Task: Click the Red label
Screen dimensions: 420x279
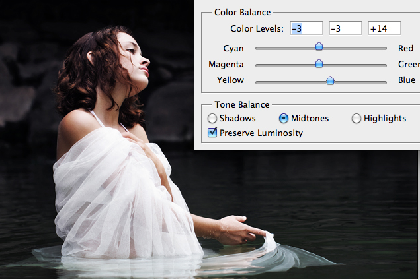Action: coord(405,48)
